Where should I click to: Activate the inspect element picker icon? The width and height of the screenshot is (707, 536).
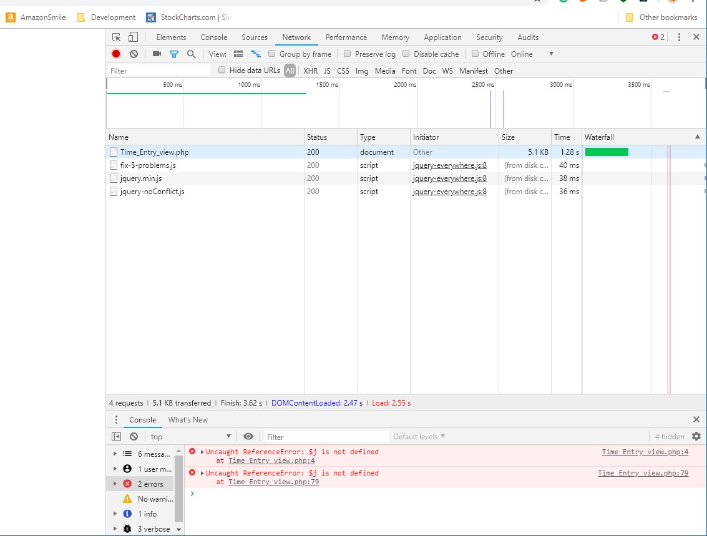[116, 37]
